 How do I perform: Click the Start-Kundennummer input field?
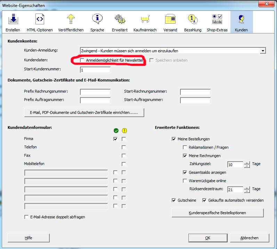[x=95, y=70]
